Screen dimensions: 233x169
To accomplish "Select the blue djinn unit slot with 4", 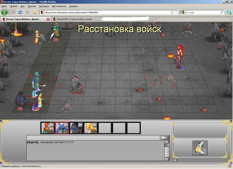I will 62,128.
